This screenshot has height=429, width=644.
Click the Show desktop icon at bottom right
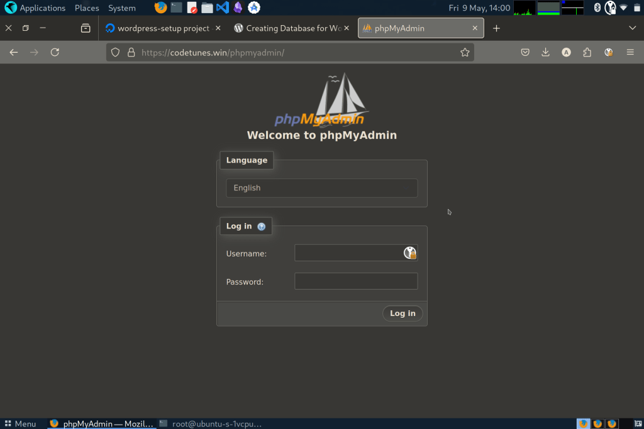click(x=638, y=424)
